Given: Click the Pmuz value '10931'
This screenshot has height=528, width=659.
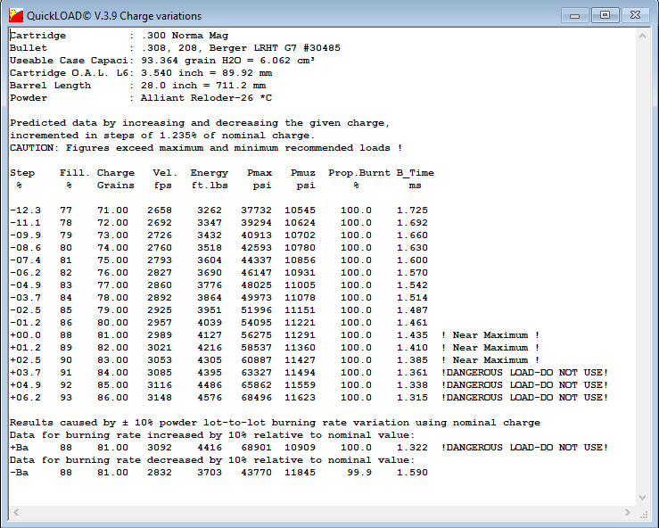Looking at the screenshot, I should coord(301,273).
